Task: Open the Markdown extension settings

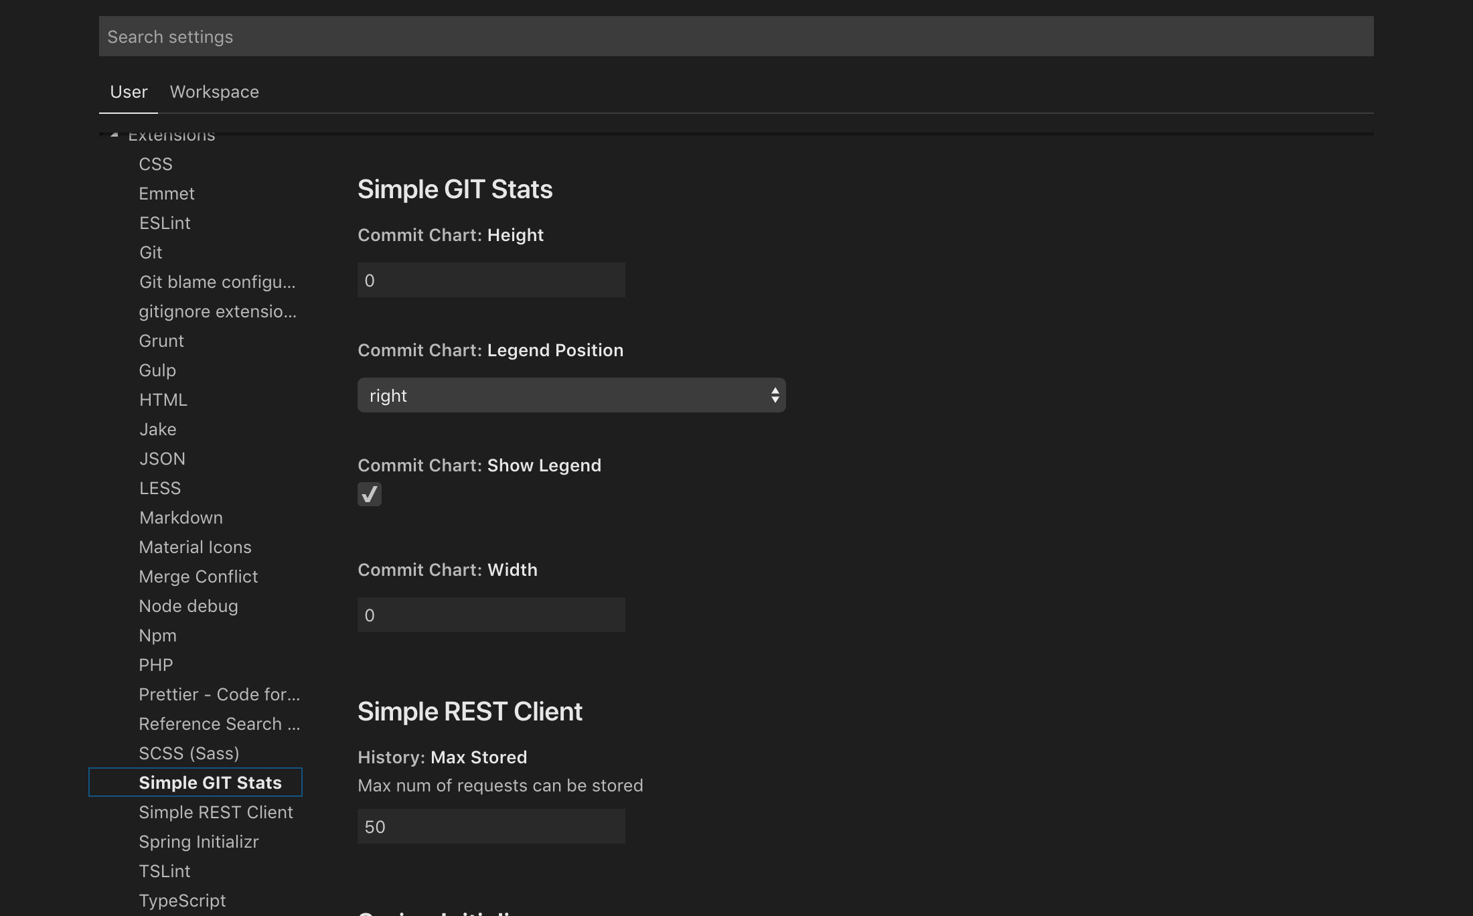Action: pos(181,518)
